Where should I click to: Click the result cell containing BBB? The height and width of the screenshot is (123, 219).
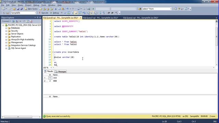55,81
